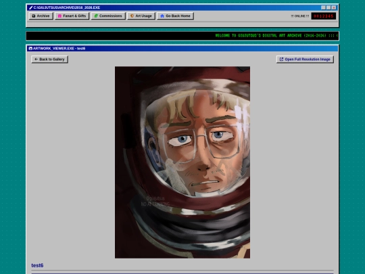View the Art Usage page

[141, 16]
